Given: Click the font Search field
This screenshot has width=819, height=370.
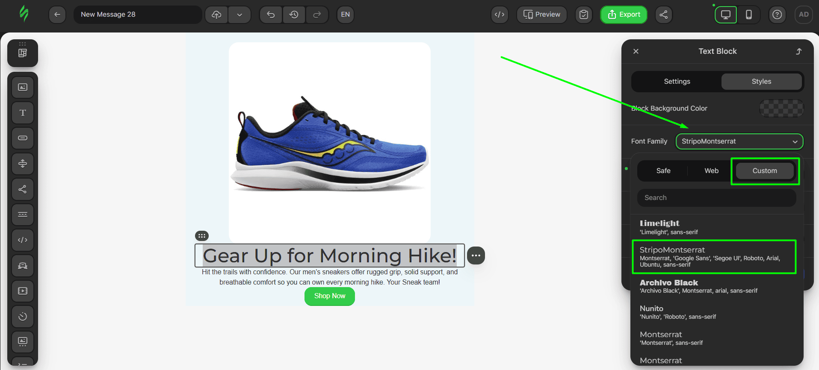Looking at the screenshot, I should pyautogui.click(x=716, y=198).
